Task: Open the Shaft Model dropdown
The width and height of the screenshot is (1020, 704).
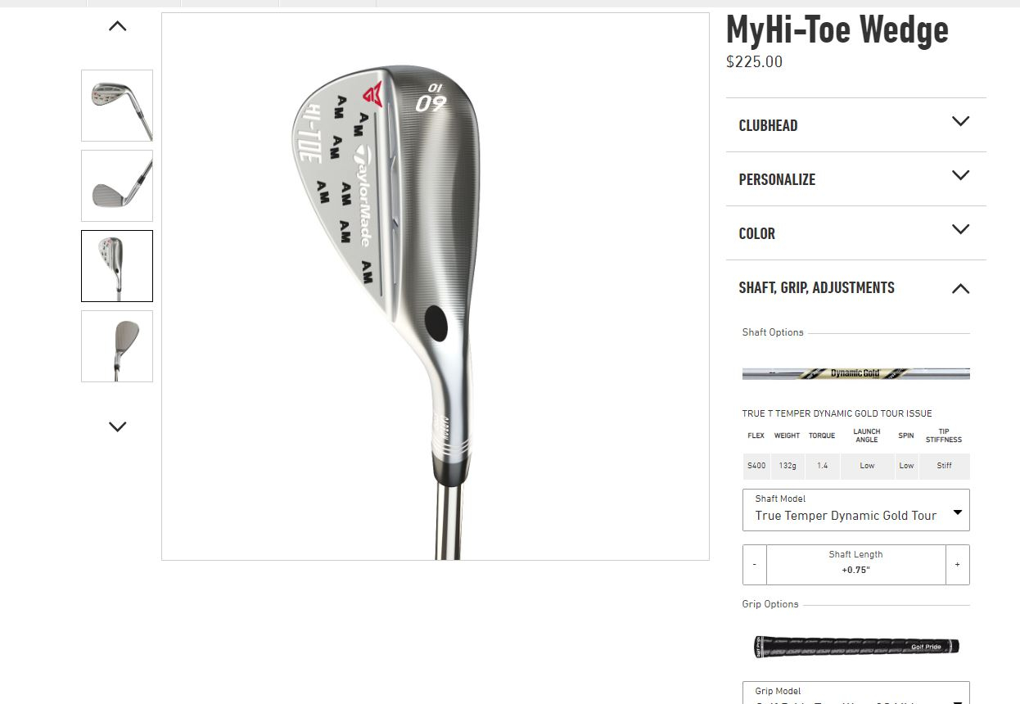Action: [855, 509]
